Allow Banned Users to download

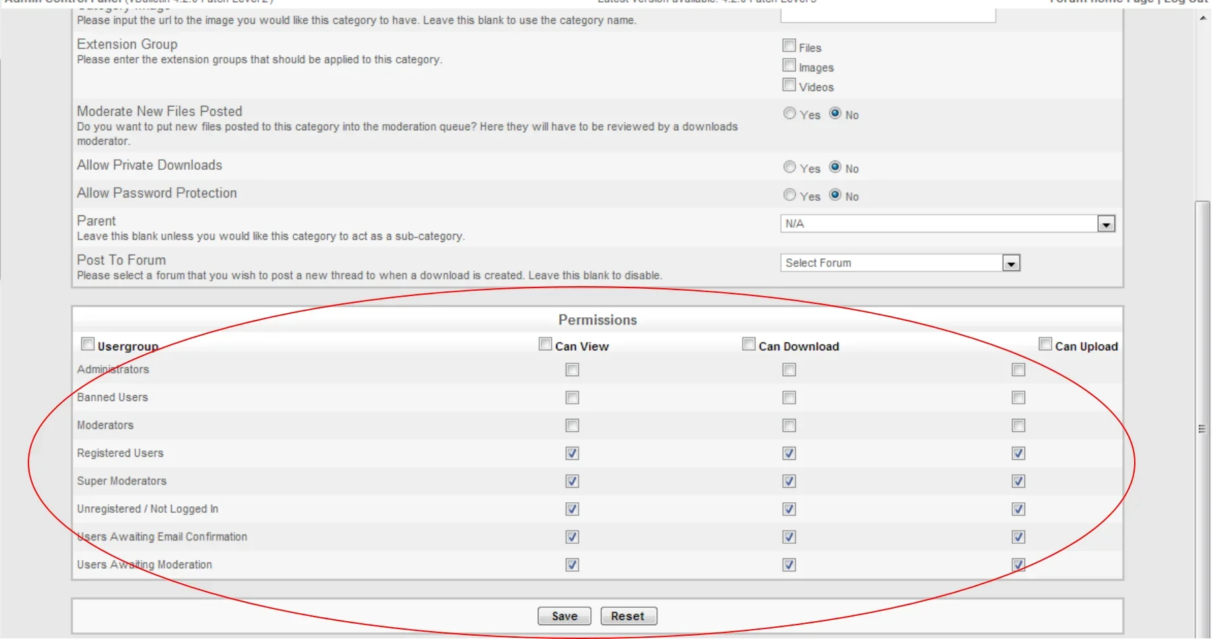(x=789, y=398)
